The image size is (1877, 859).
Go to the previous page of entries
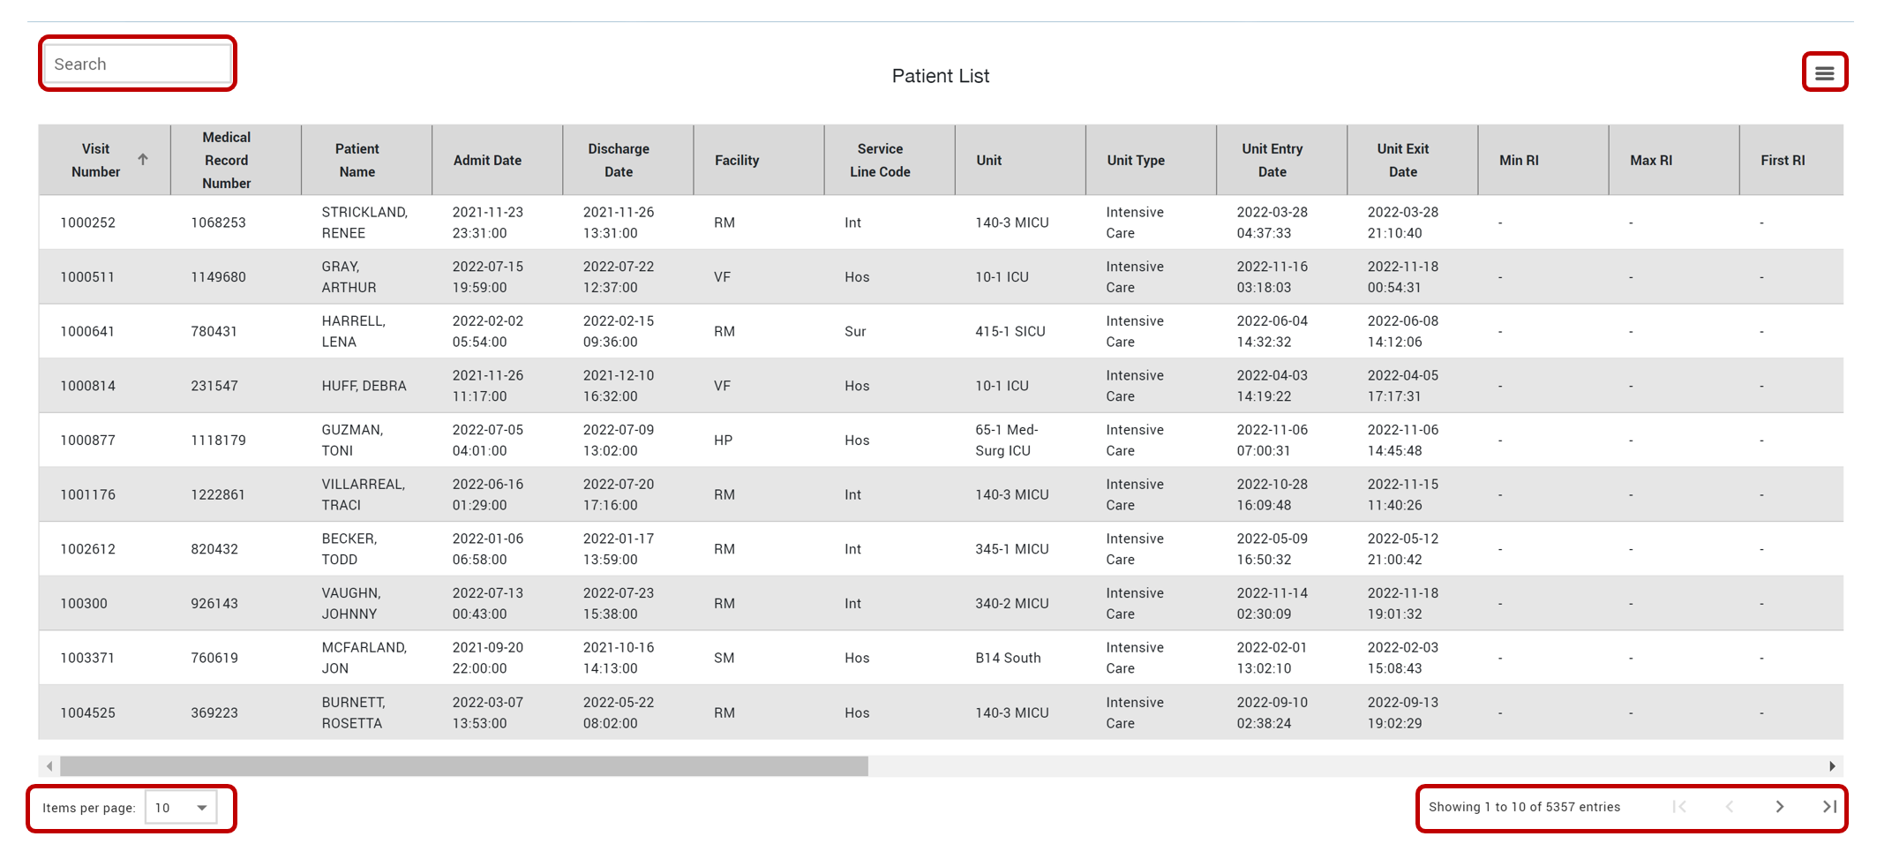[1730, 807]
